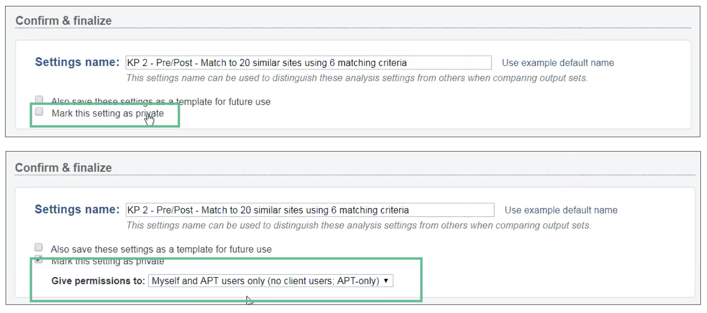The width and height of the screenshot is (707, 313).
Task: Open the 'Give permissions to' dropdown
Action: pyautogui.click(x=270, y=281)
